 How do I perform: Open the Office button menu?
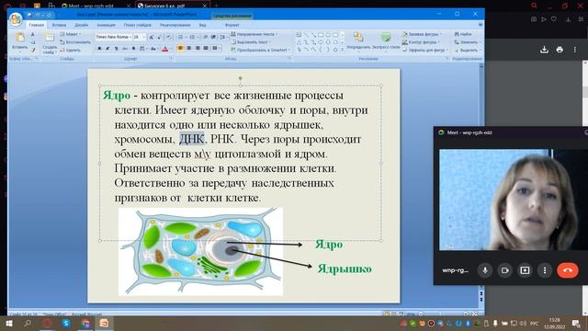pyautogui.click(x=16, y=18)
